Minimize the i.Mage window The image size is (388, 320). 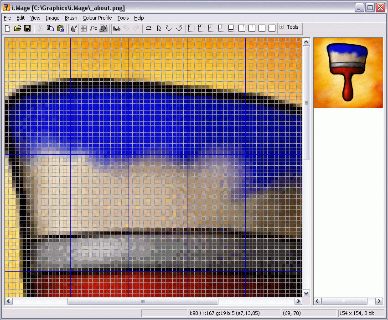tap(359, 8)
